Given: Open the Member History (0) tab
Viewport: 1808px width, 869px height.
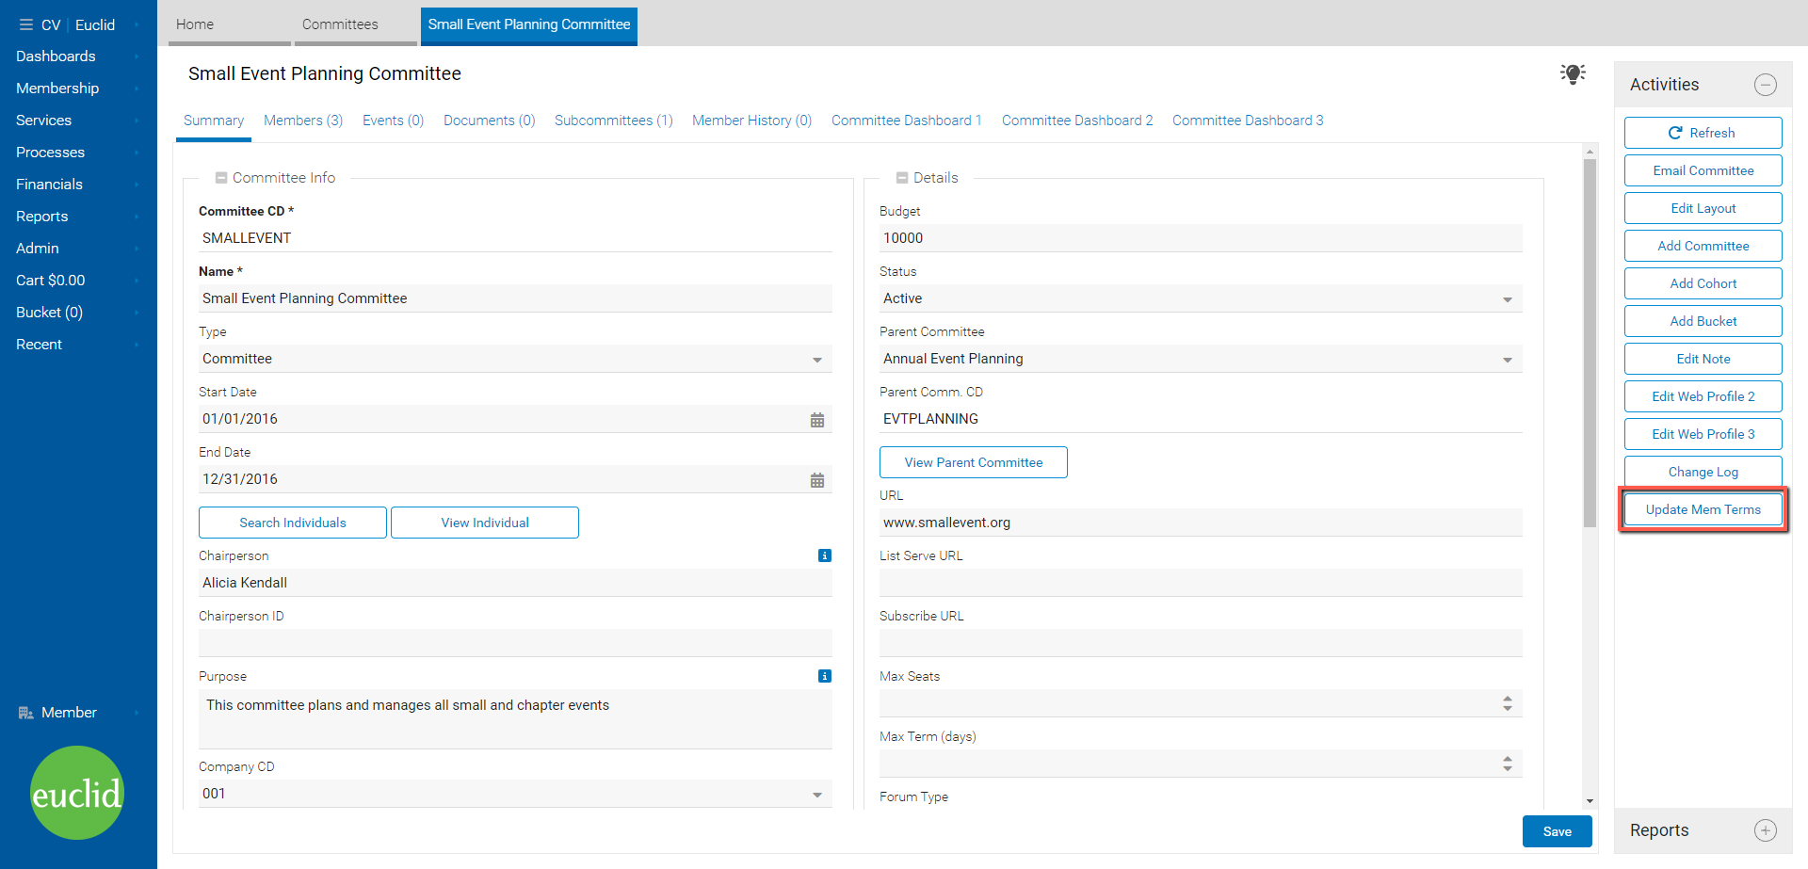Looking at the screenshot, I should pos(751,121).
